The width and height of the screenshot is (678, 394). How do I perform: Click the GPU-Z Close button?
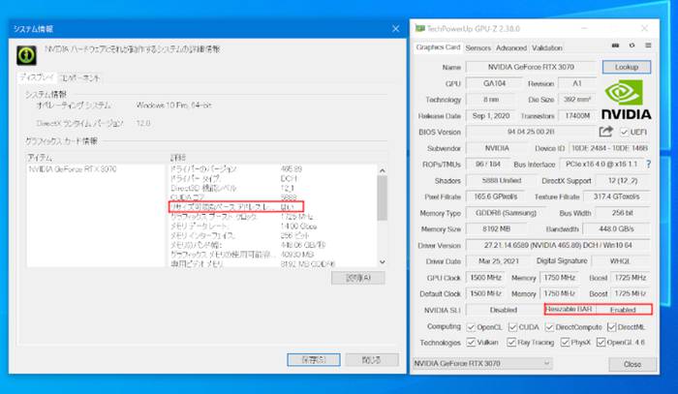pyautogui.click(x=632, y=364)
